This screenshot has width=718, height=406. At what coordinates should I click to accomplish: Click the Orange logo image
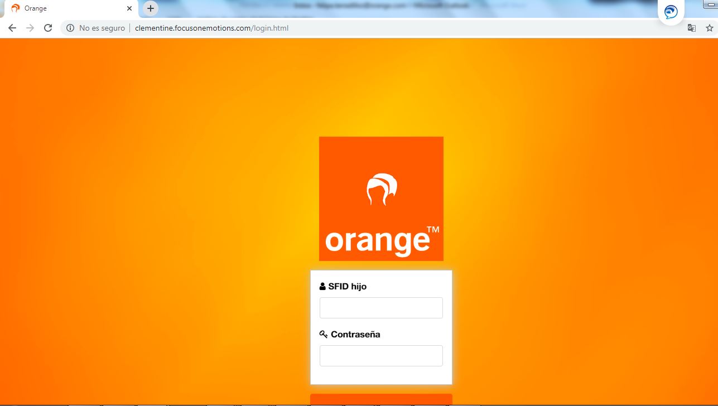381,199
